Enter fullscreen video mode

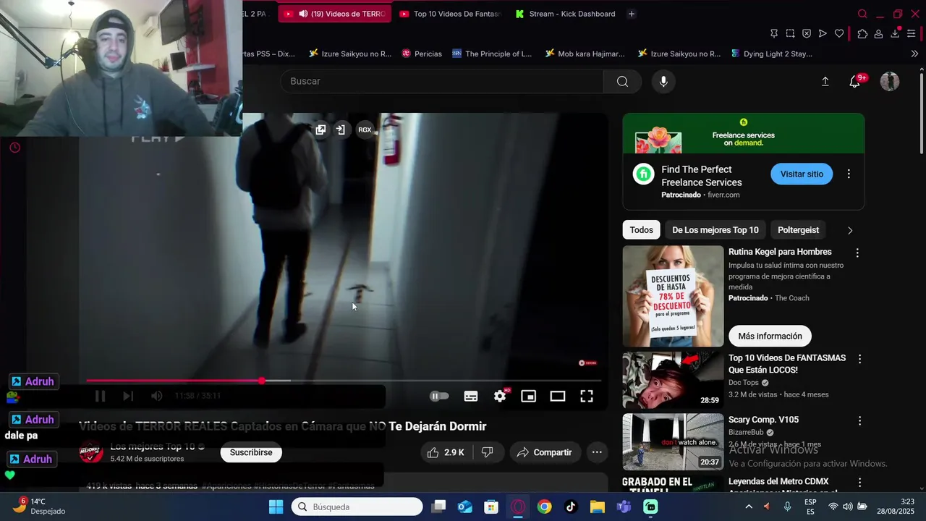click(587, 396)
